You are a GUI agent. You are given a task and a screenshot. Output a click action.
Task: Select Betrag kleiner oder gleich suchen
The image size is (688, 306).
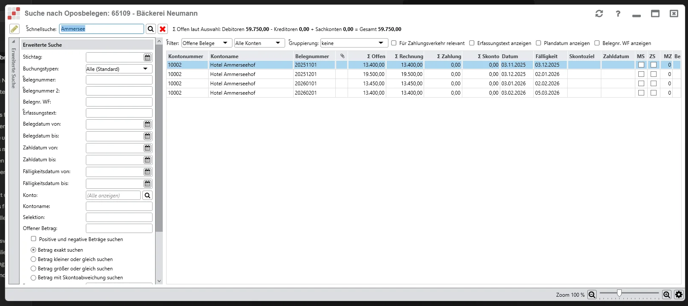[x=34, y=259]
